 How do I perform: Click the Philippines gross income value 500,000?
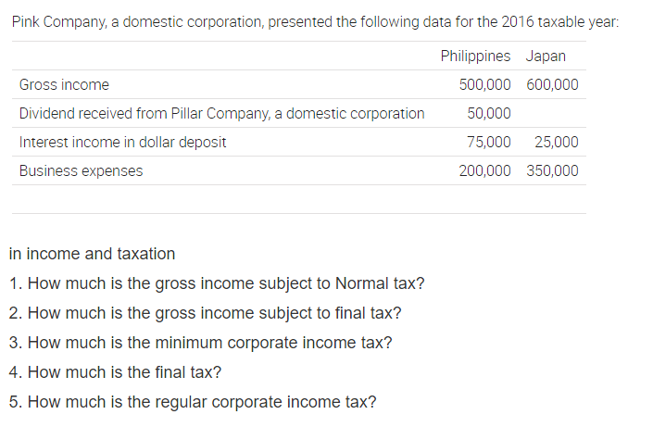tap(484, 85)
